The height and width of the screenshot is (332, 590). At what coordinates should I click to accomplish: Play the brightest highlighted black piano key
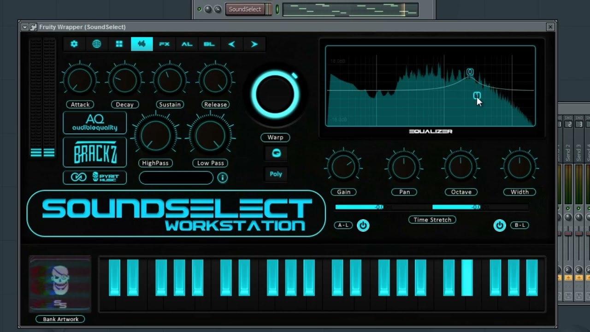click(x=467, y=278)
